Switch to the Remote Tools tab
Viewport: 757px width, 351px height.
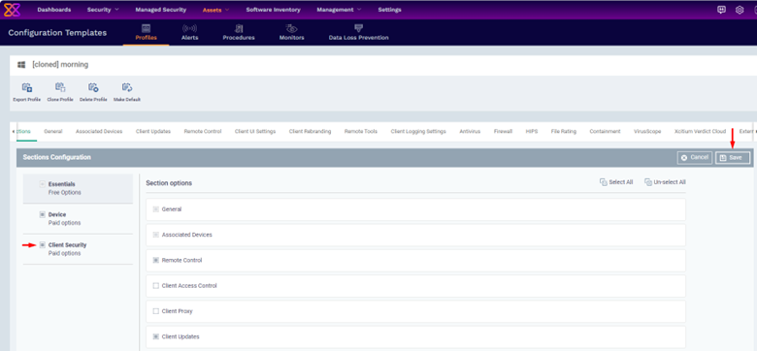361,132
